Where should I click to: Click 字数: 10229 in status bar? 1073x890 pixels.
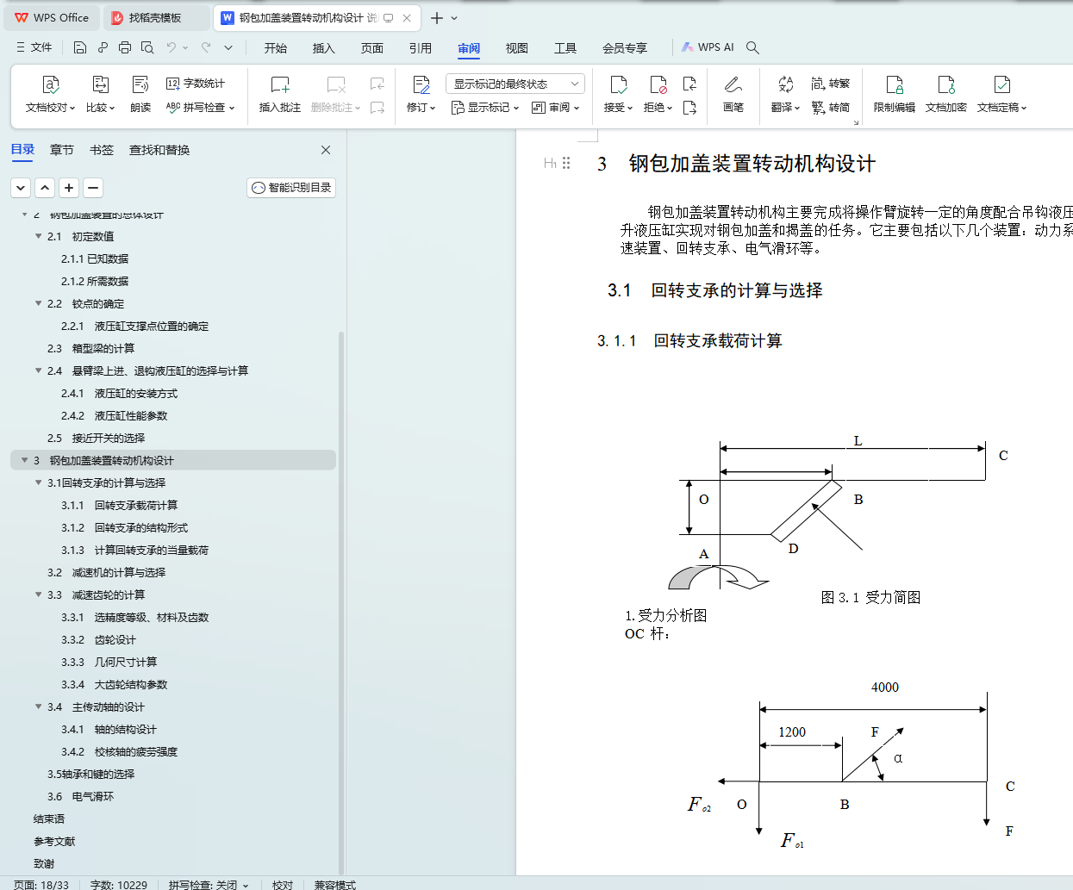click(119, 885)
